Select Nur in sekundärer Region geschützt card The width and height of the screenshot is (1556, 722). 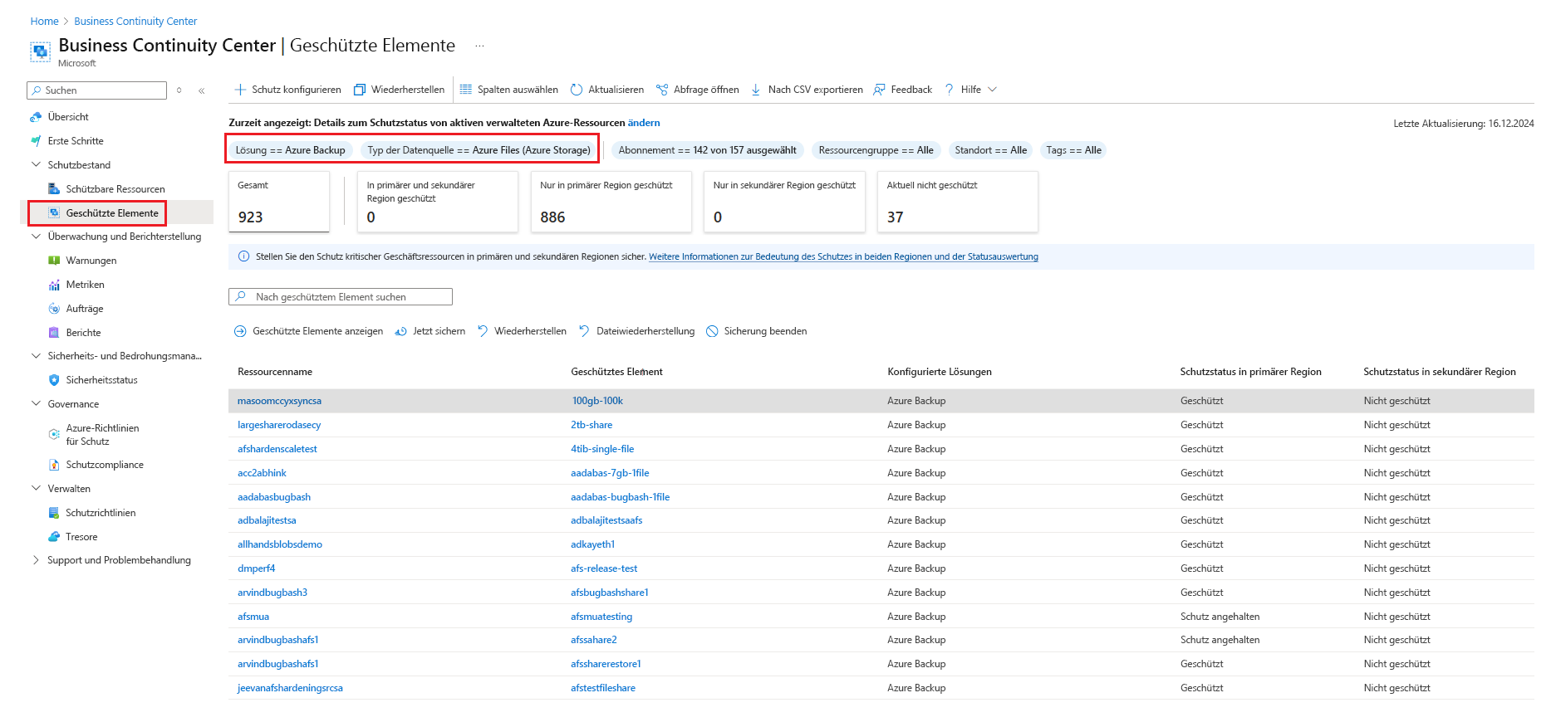pos(784,202)
